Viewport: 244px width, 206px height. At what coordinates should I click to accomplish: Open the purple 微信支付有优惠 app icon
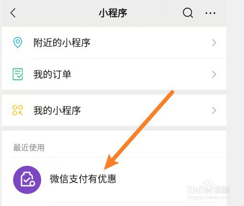coord(27,180)
